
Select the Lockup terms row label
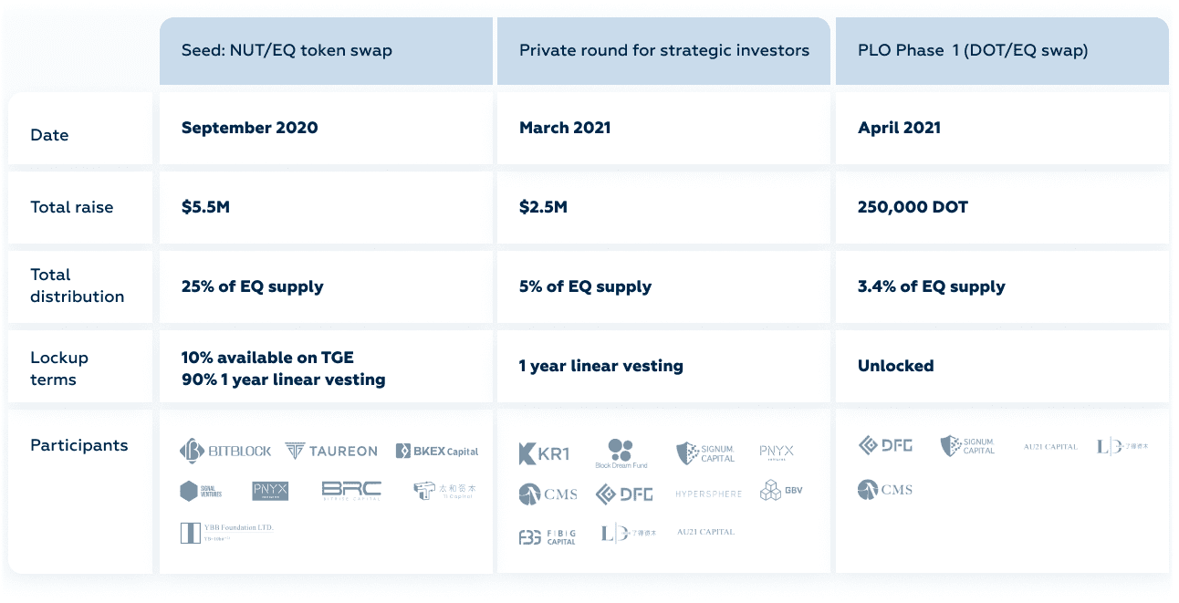click(x=59, y=368)
